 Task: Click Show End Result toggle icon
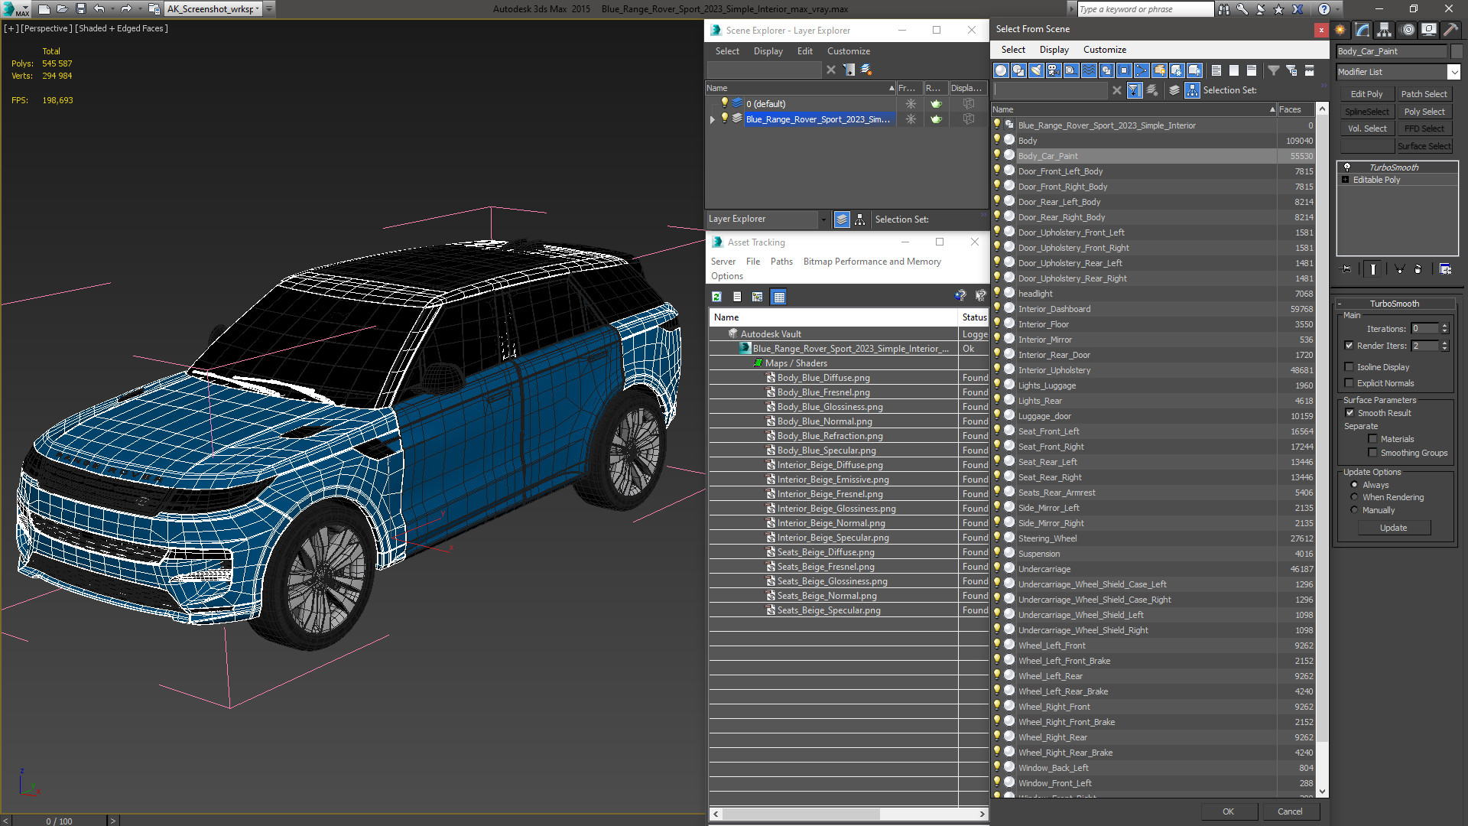(x=1373, y=269)
